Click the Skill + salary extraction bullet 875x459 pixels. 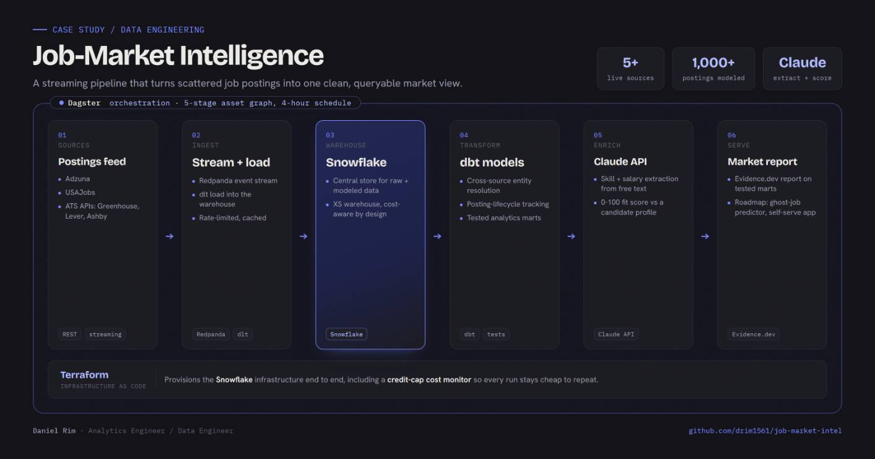click(x=639, y=183)
